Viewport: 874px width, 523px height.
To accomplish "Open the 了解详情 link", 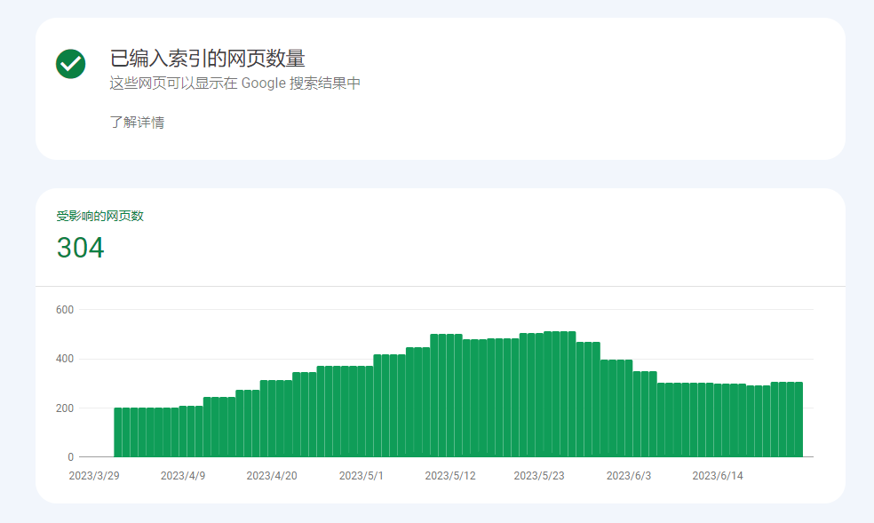I will (137, 123).
